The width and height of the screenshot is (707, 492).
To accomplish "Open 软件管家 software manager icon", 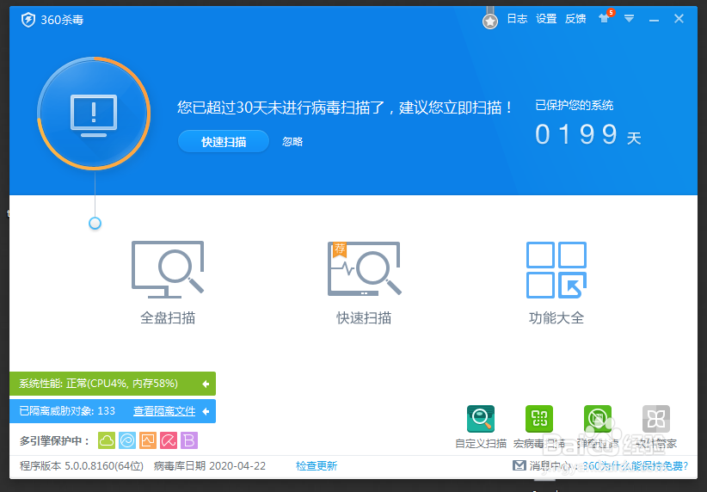I will (x=656, y=419).
